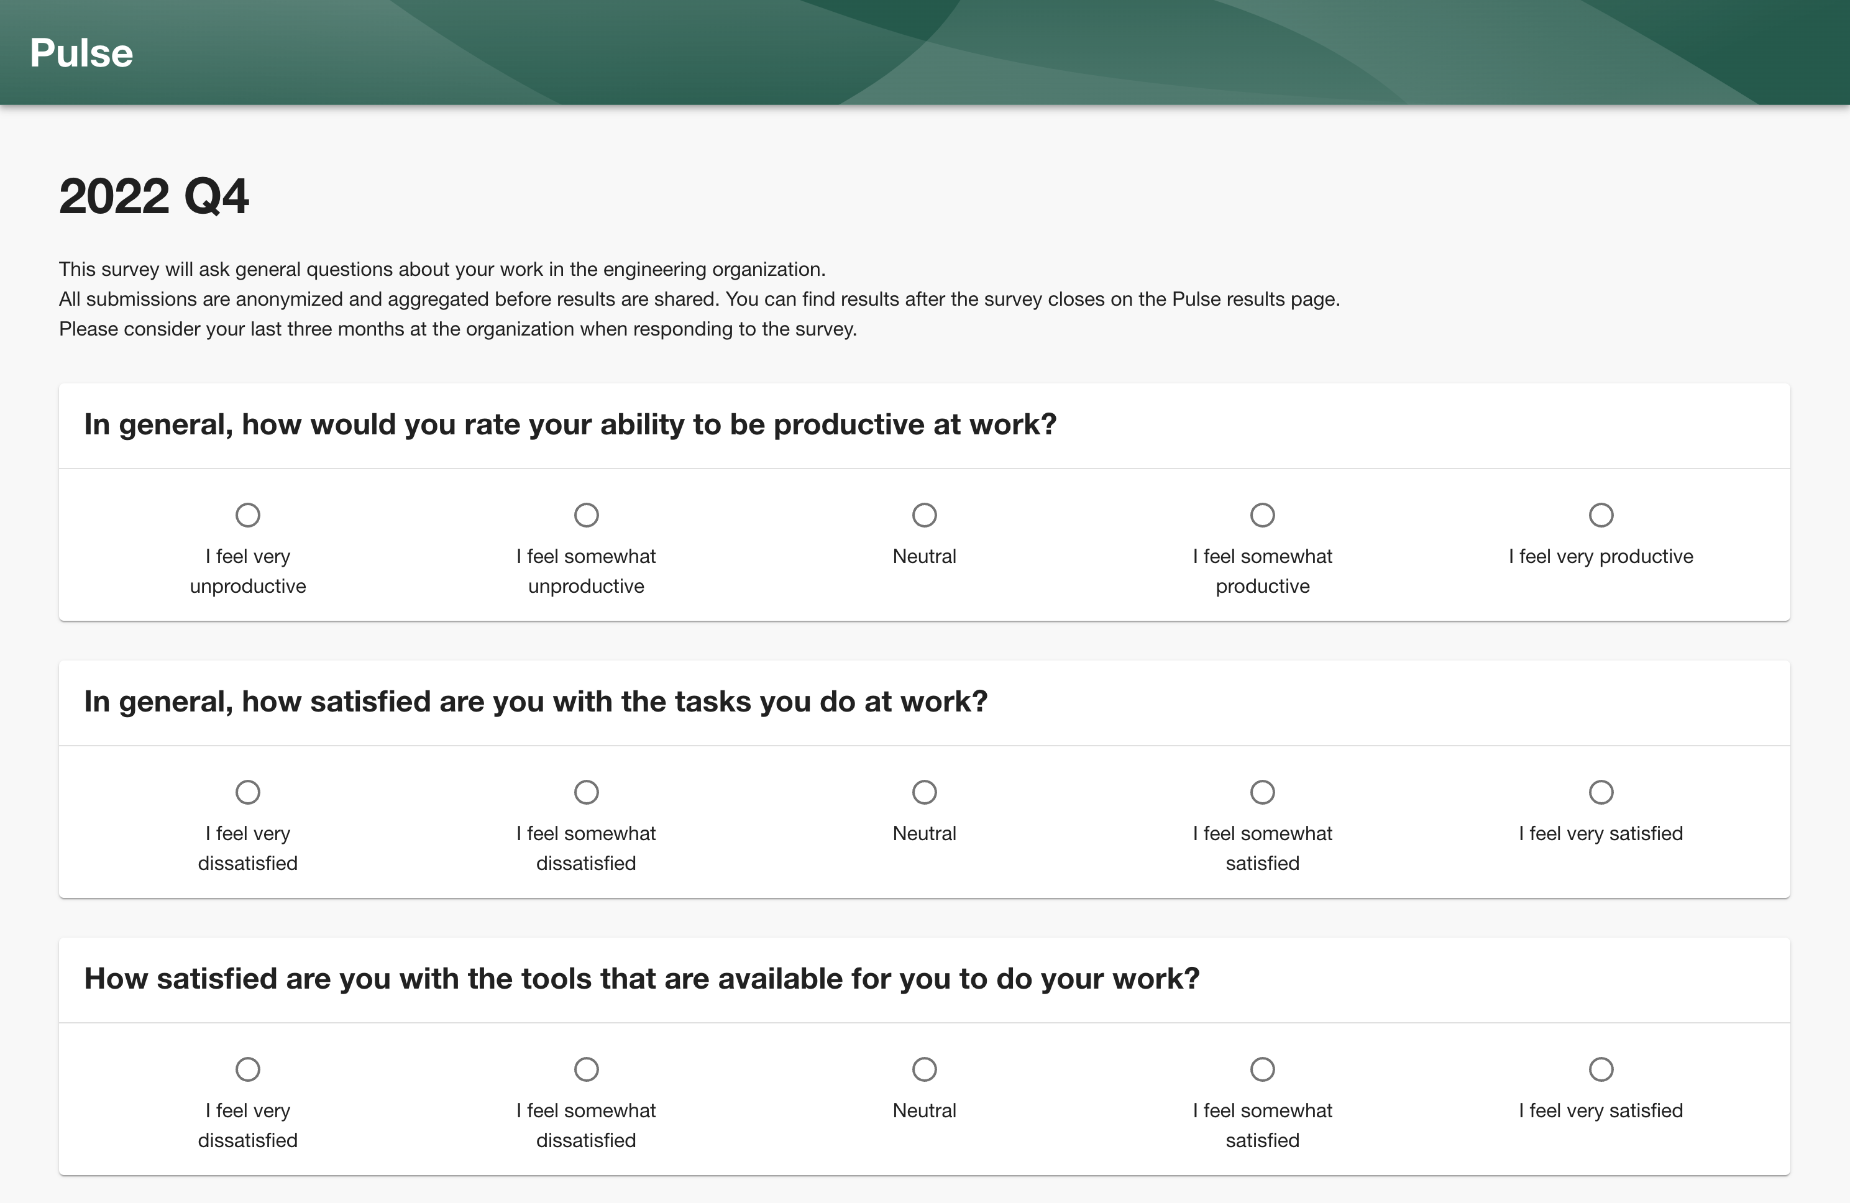This screenshot has width=1850, height=1203.
Task: Mark 'I feel somewhat dissatisfied' for tools question
Action: [x=586, y=1069]
